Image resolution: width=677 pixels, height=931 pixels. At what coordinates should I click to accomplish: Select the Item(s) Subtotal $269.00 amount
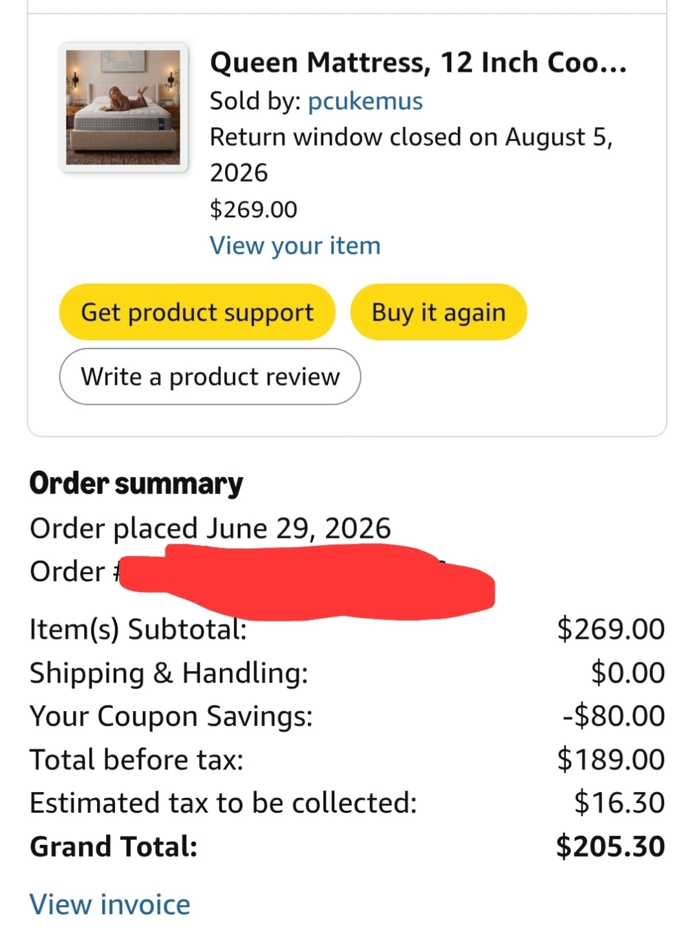pyautogui.click(x=611, y=629)
